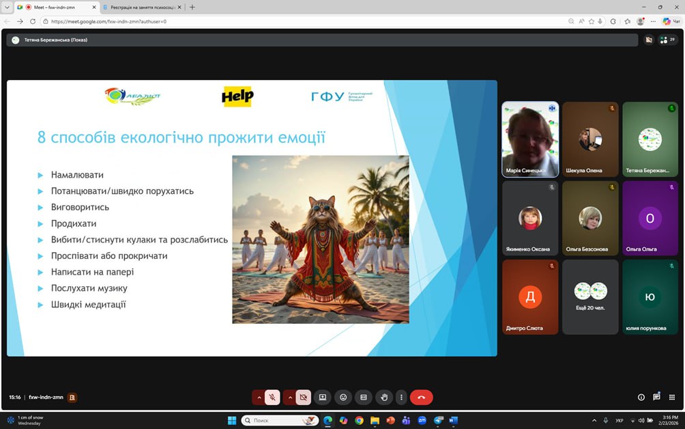685x429 pixels.
Task: Toggle closed captions button
Action: pyautogui.click(x=364, y=397)
